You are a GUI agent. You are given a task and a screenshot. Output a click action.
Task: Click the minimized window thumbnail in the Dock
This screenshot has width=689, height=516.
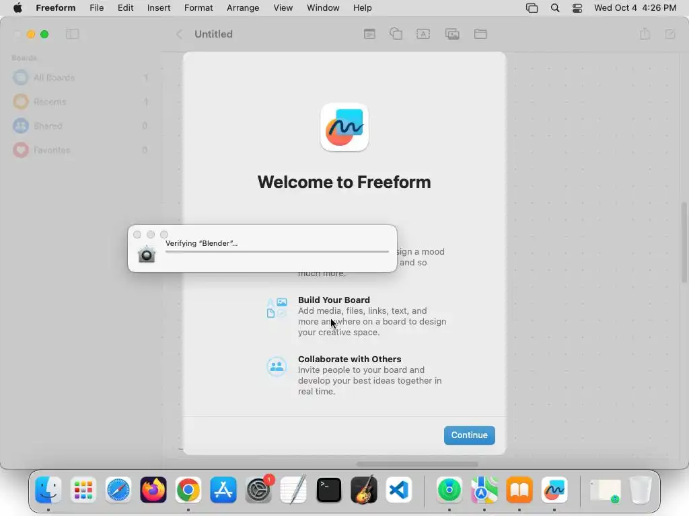pos(605,490)
